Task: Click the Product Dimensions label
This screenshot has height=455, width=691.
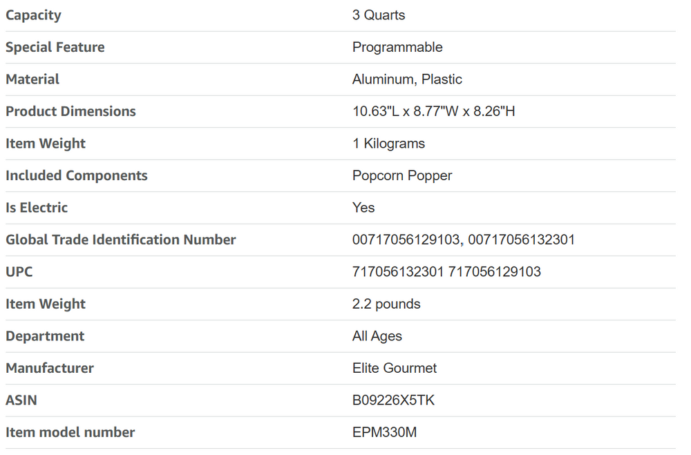Action: tap(70, 111)
